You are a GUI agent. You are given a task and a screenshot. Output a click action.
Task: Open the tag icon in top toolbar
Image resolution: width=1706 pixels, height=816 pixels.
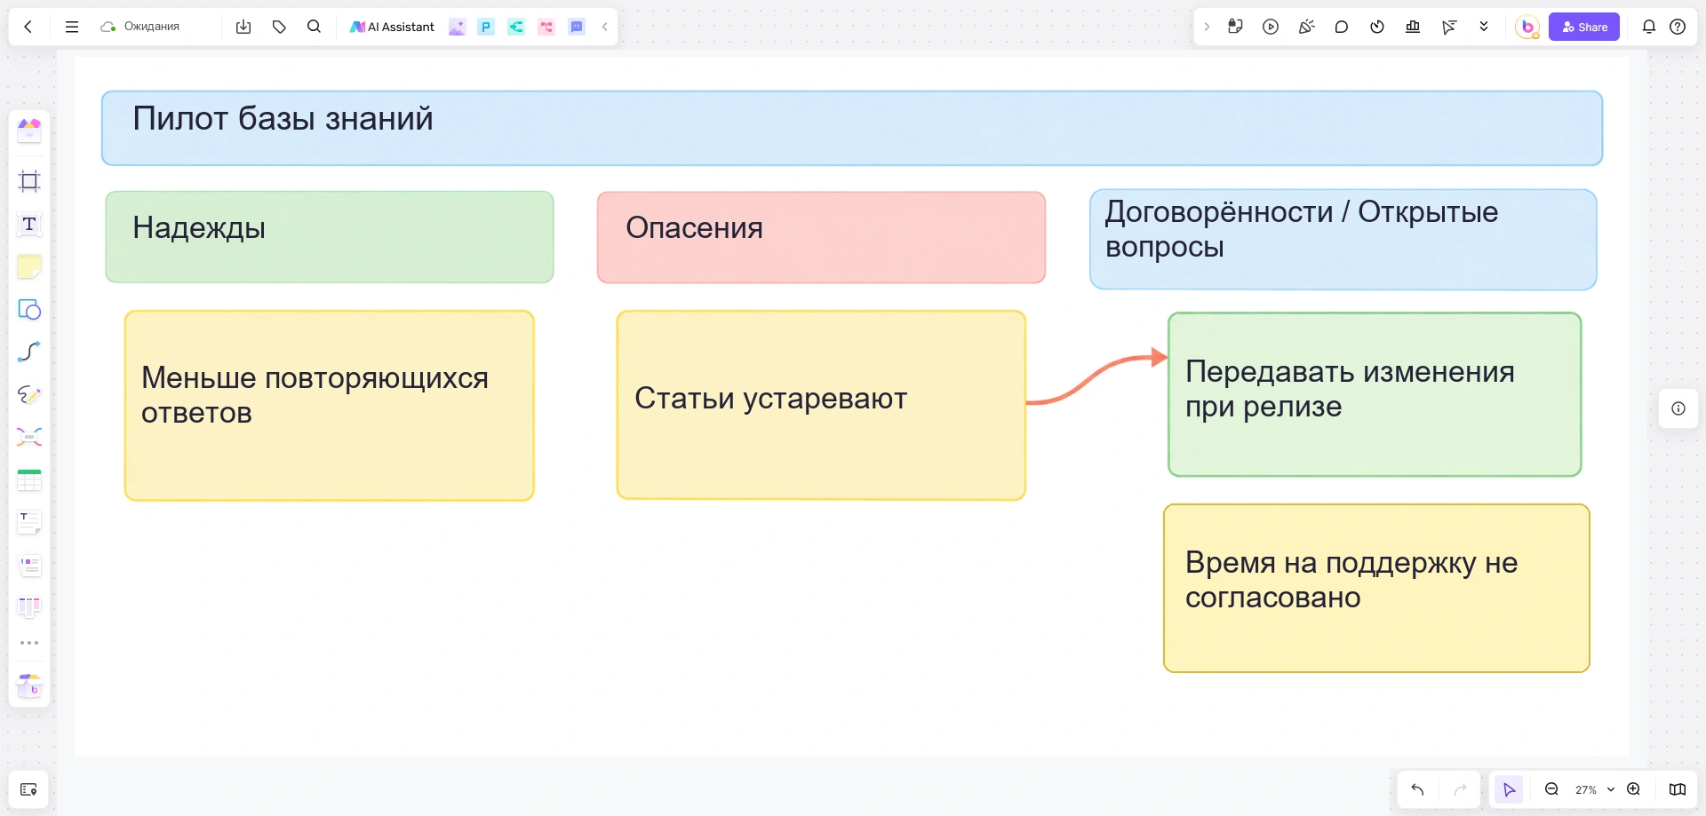pos(279,27)
